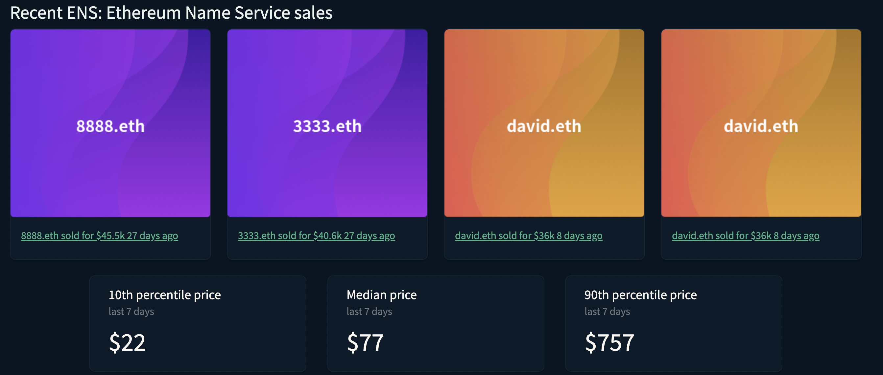Open the purple 8888.eth card image

click(x=110, y=123)
